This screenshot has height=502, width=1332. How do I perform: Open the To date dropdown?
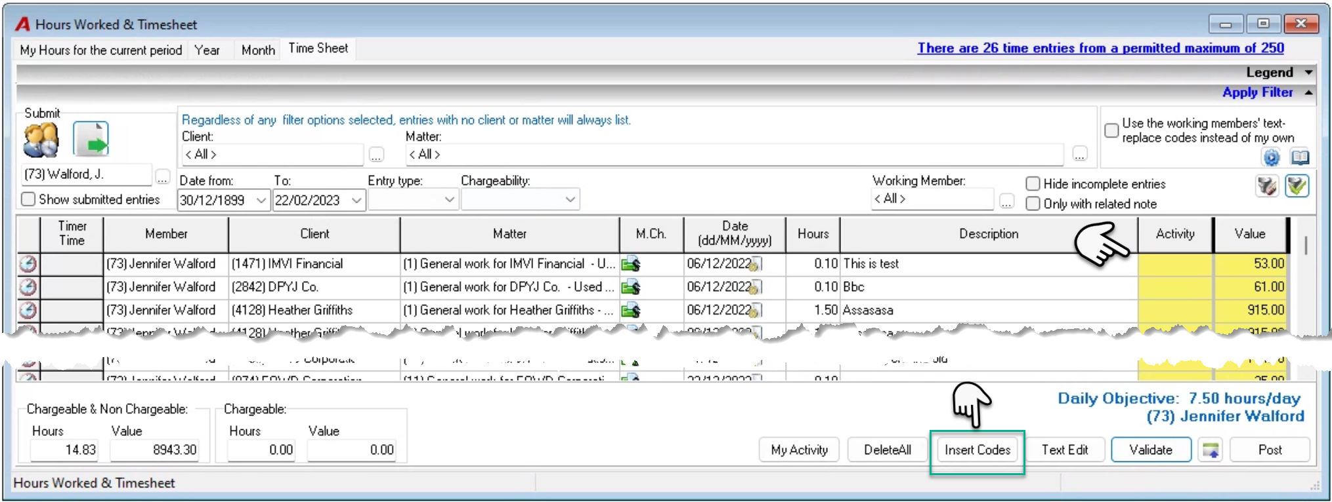pyautogui.click(x=356, y=200)
